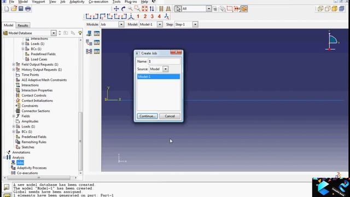Click the model tree vertical scrollbar
This screenshot has width=350, height=197.
click(80, 141)
